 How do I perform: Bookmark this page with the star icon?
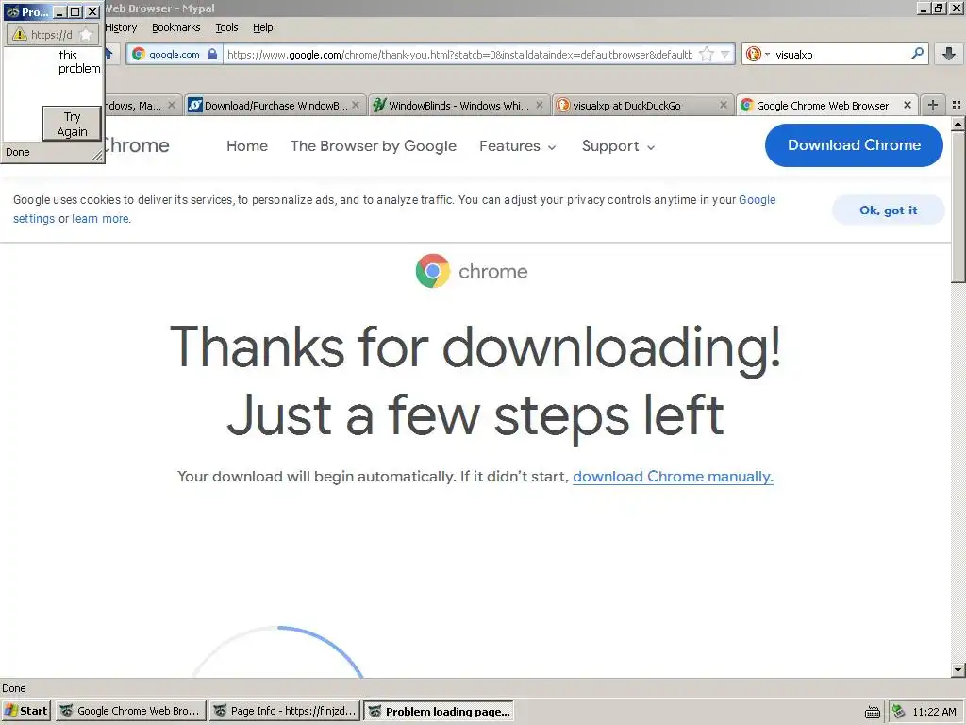[707, 54]
